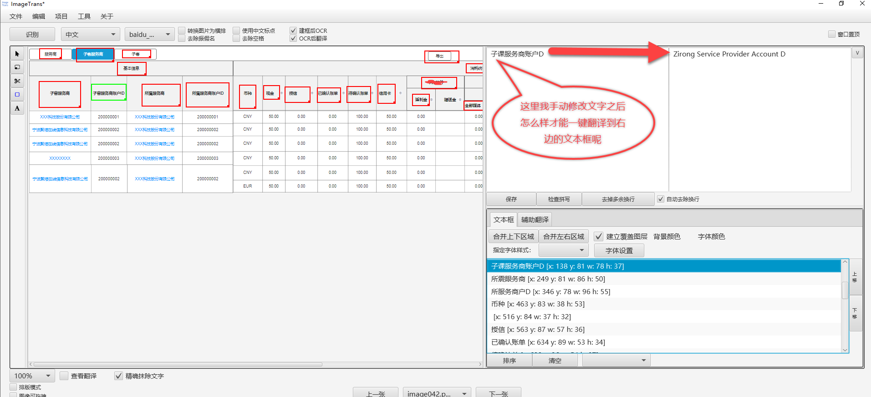
Task: Click the list scroll-down arrow
Action: click(x=845, y=350)
